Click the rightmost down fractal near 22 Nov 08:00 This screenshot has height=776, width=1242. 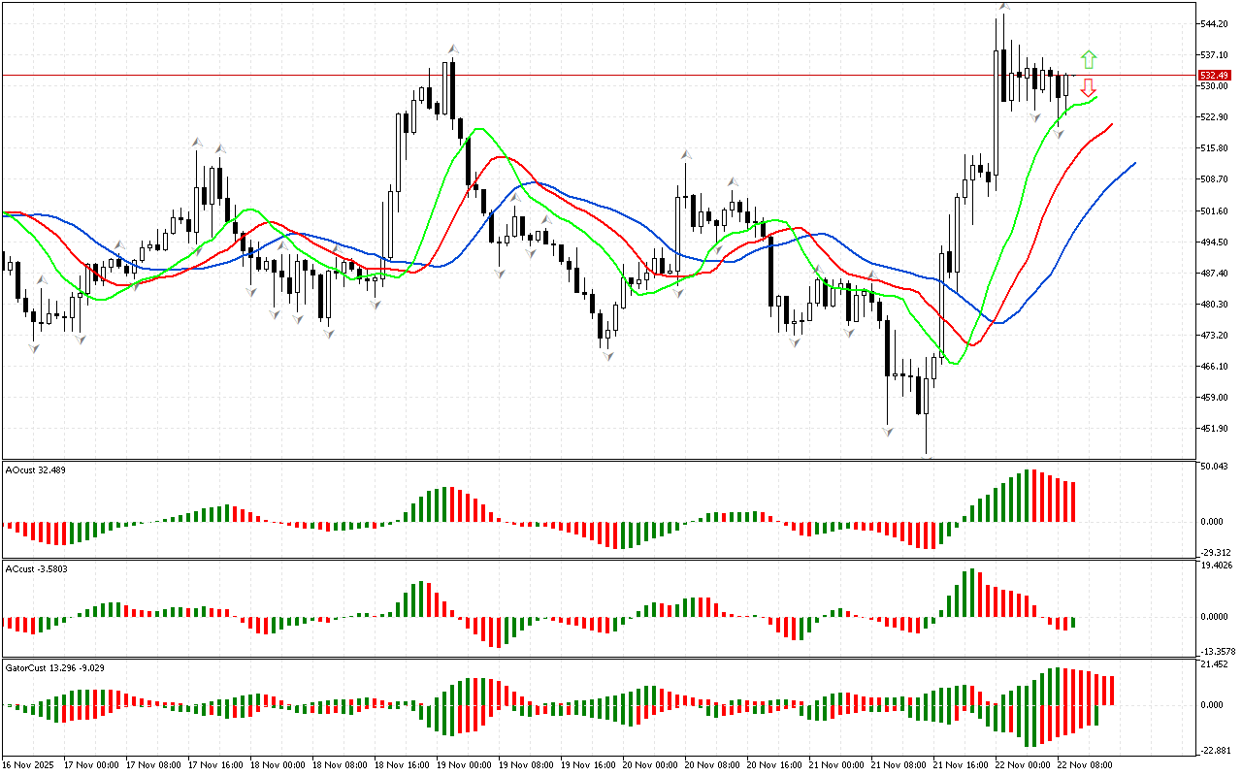click(x=1061, y=118)
